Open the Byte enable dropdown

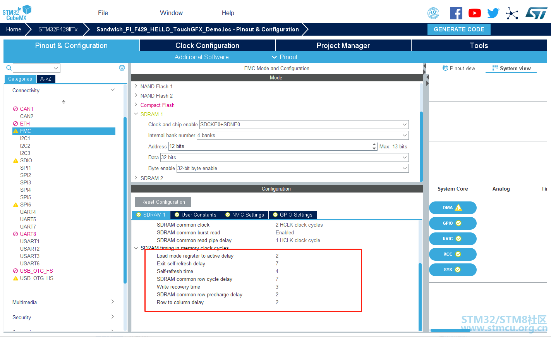click(x=293, y=168)
